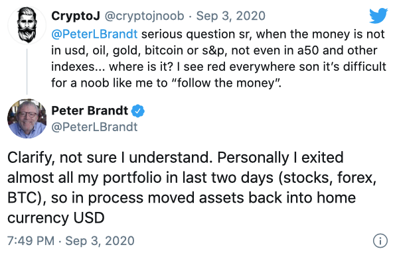Open Peter Brandt's profile photo
Image resolution: width=395 pixels, height=257 pixels.
(x=27, y=119)
